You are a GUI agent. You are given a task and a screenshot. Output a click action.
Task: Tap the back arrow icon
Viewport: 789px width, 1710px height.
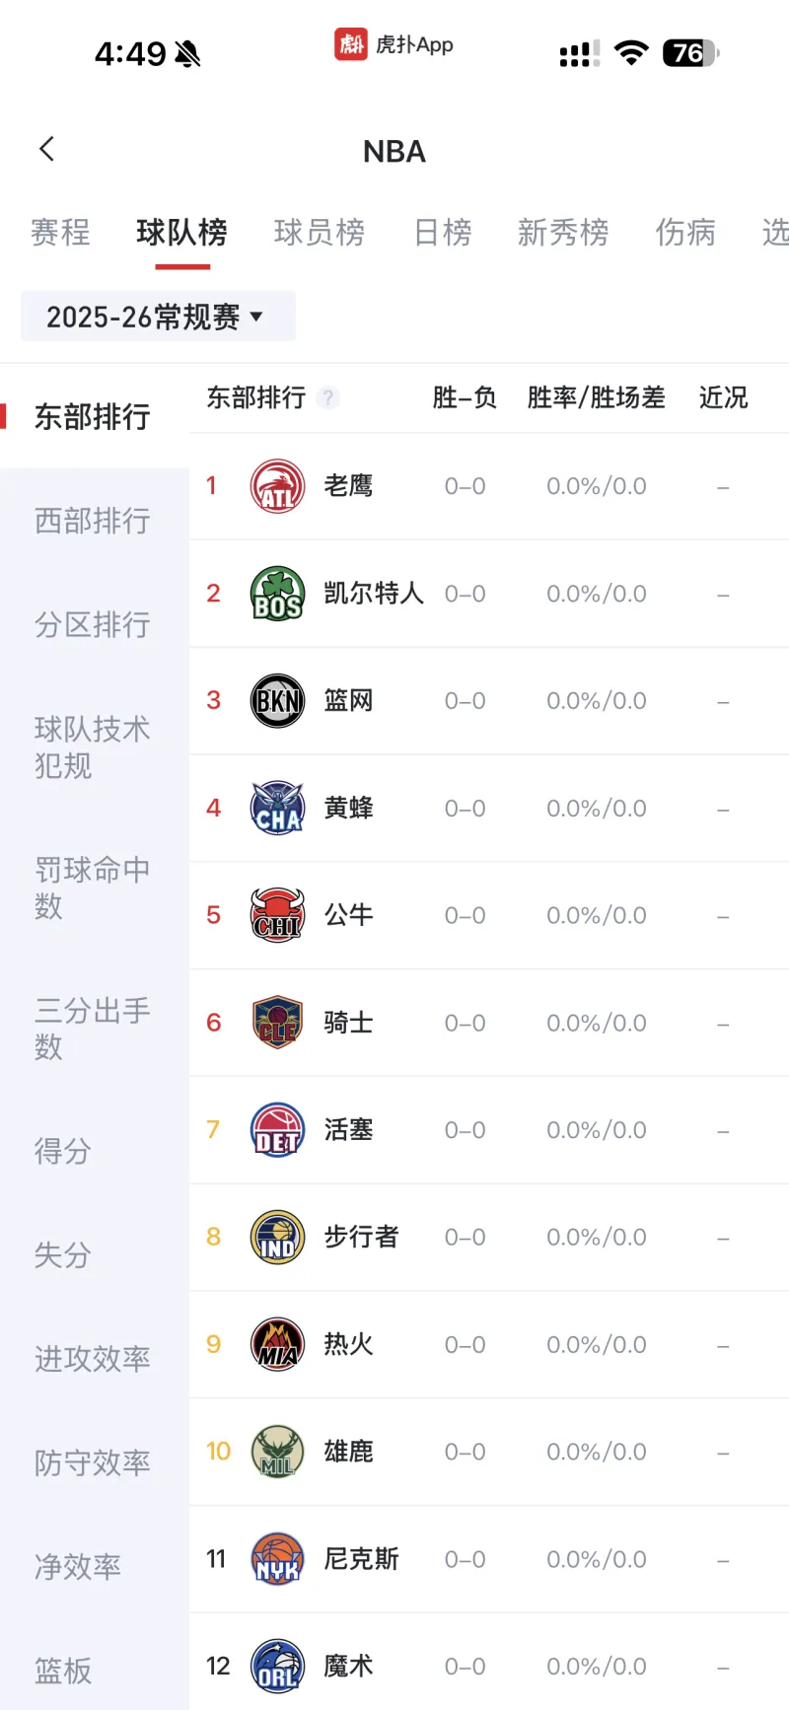click(46, 150)
